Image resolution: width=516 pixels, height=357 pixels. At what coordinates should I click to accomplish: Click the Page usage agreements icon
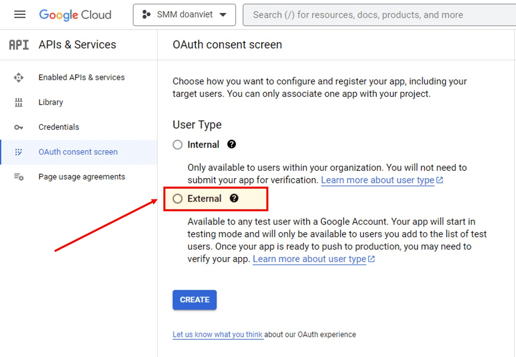coord(19,177)
